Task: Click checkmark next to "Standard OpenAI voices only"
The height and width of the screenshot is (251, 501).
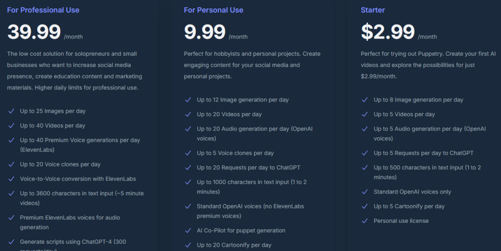Action: pyautogui.click(x=364, y=192)
